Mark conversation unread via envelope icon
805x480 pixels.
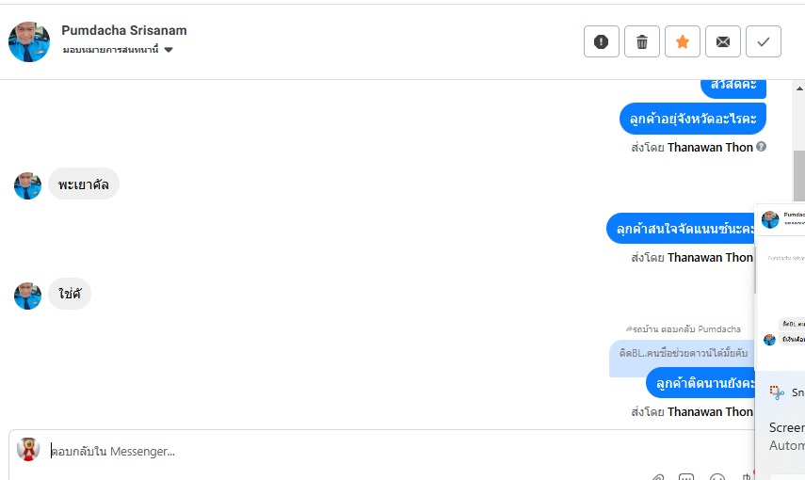(723, 41)
